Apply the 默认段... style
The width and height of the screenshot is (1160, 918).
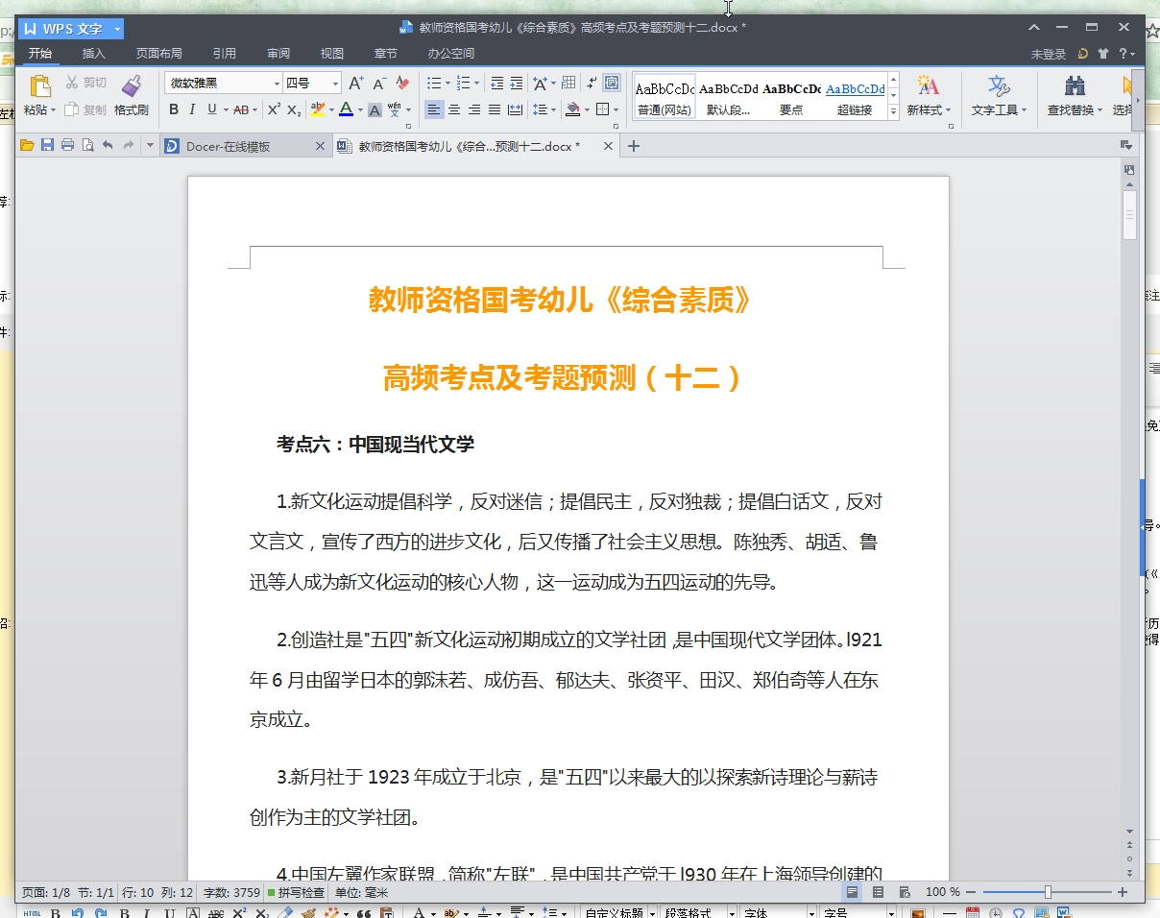(728, 96)
